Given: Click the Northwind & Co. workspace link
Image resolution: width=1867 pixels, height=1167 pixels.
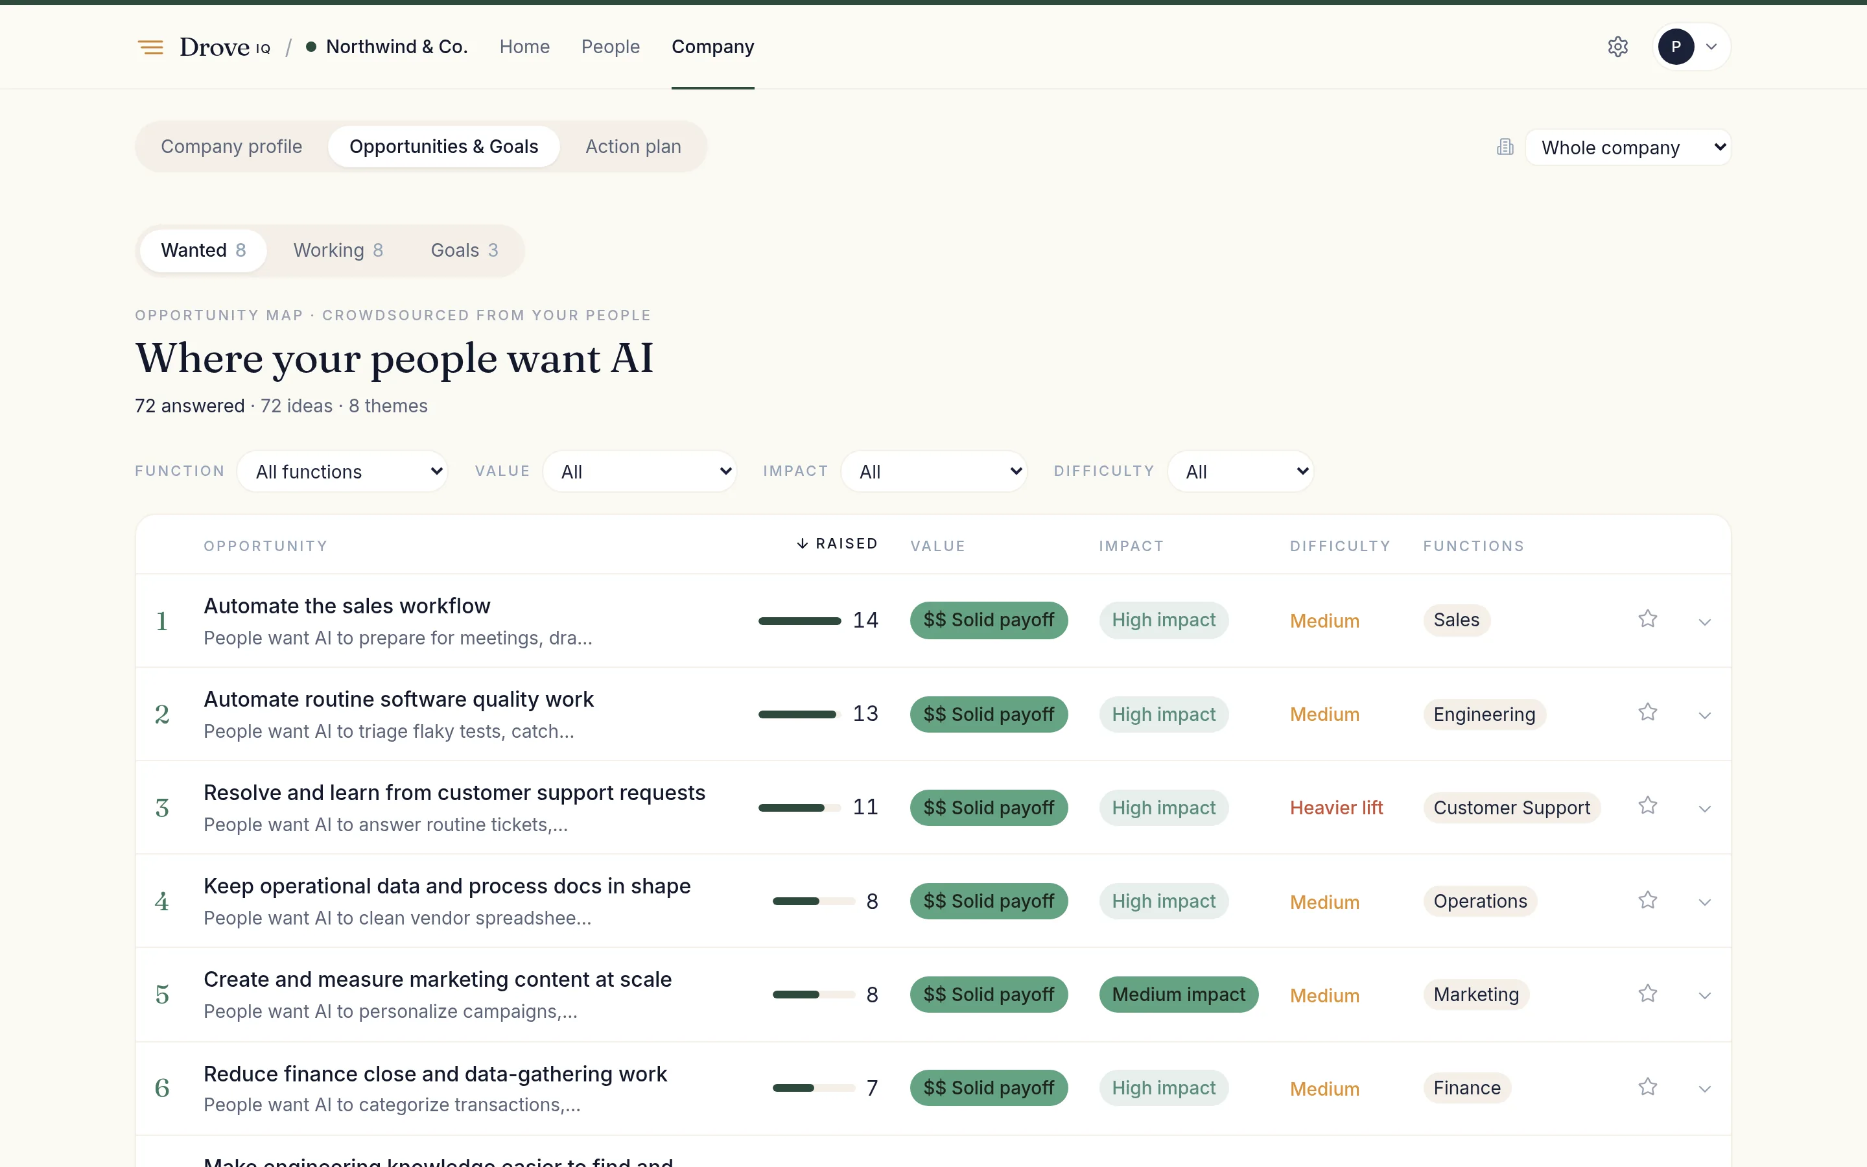Looking at the screenshot, I should (387, 47).
